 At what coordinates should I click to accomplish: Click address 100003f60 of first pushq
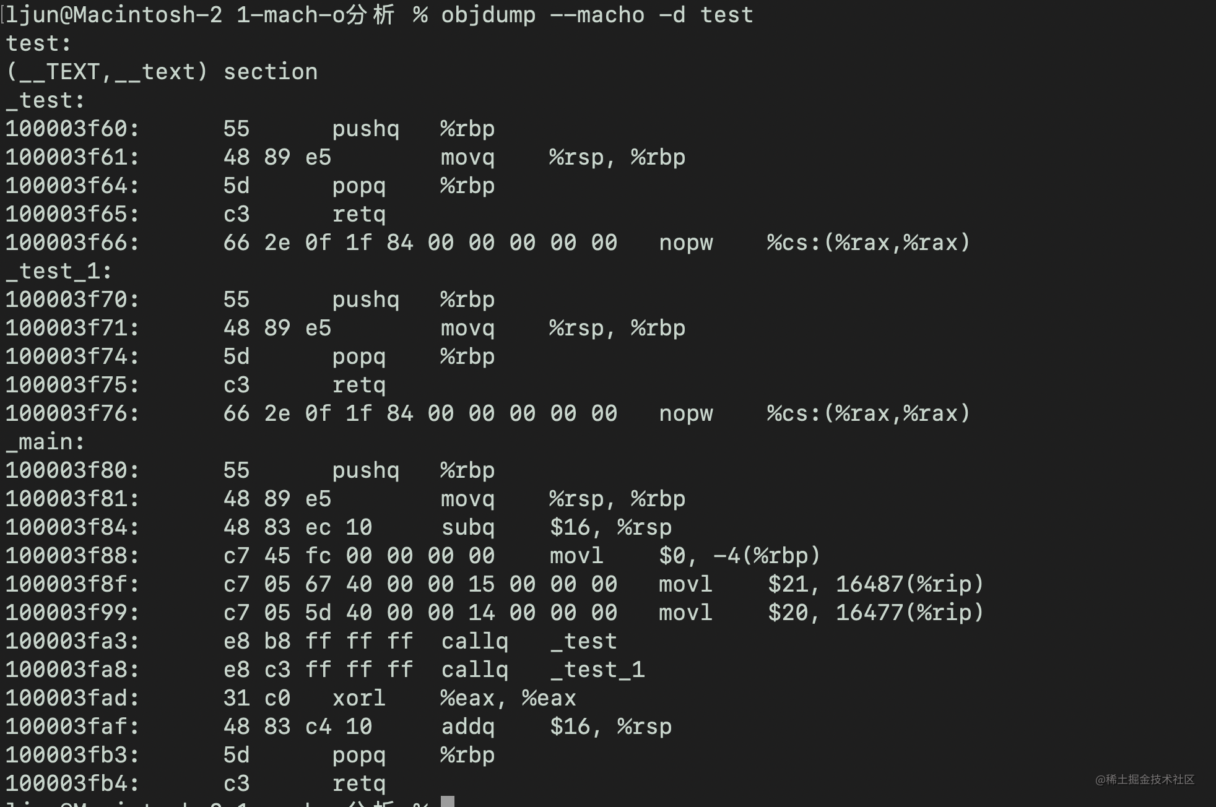pyautogui.click(x=72, y=129)
